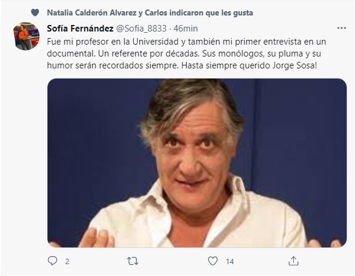Click 'Un referente por décadas' in tweet text
The image size is (355, 276).
tap(149, 54)
